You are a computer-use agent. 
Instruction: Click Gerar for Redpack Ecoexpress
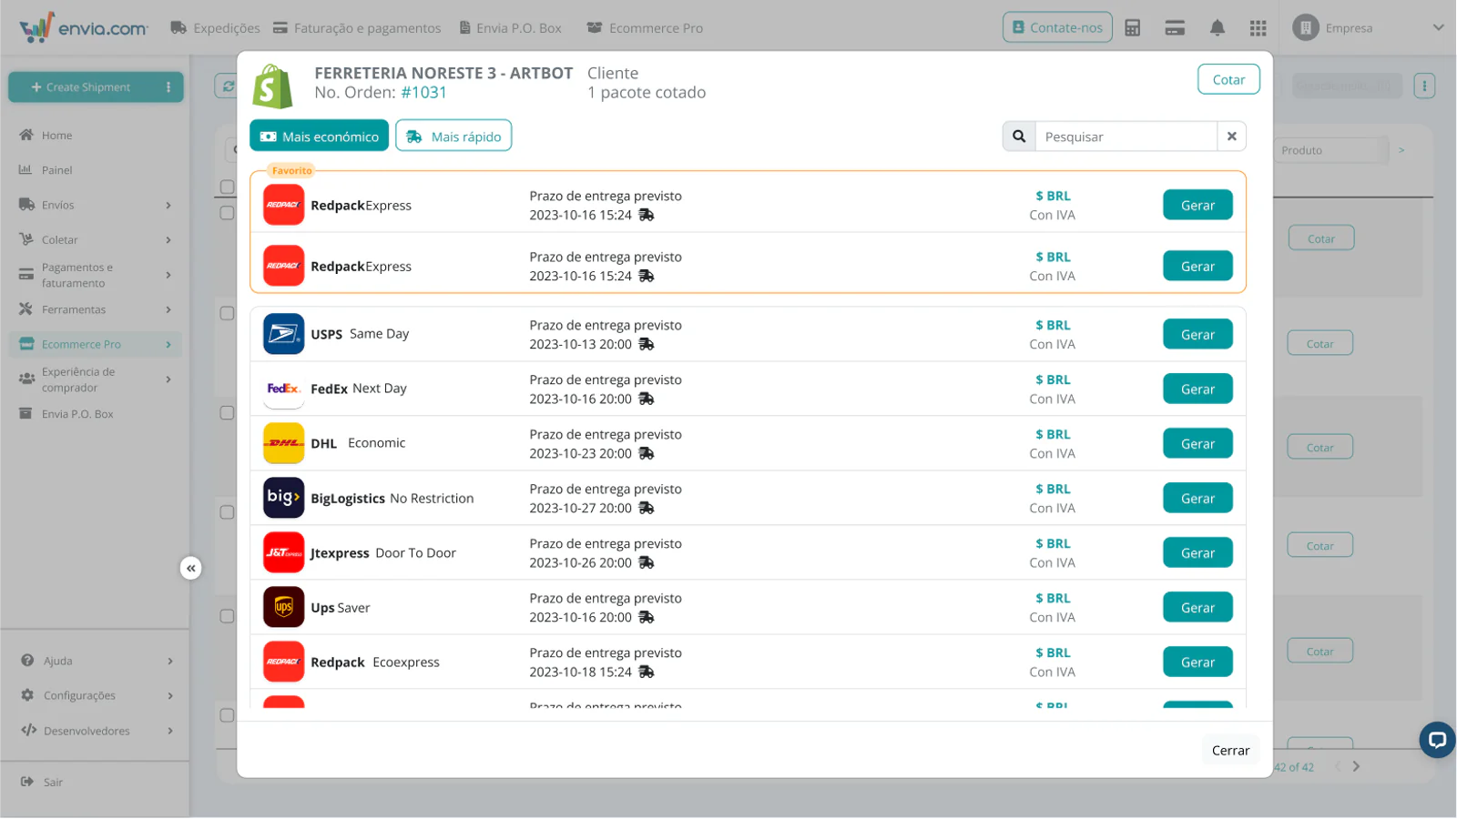[1197, 662]
